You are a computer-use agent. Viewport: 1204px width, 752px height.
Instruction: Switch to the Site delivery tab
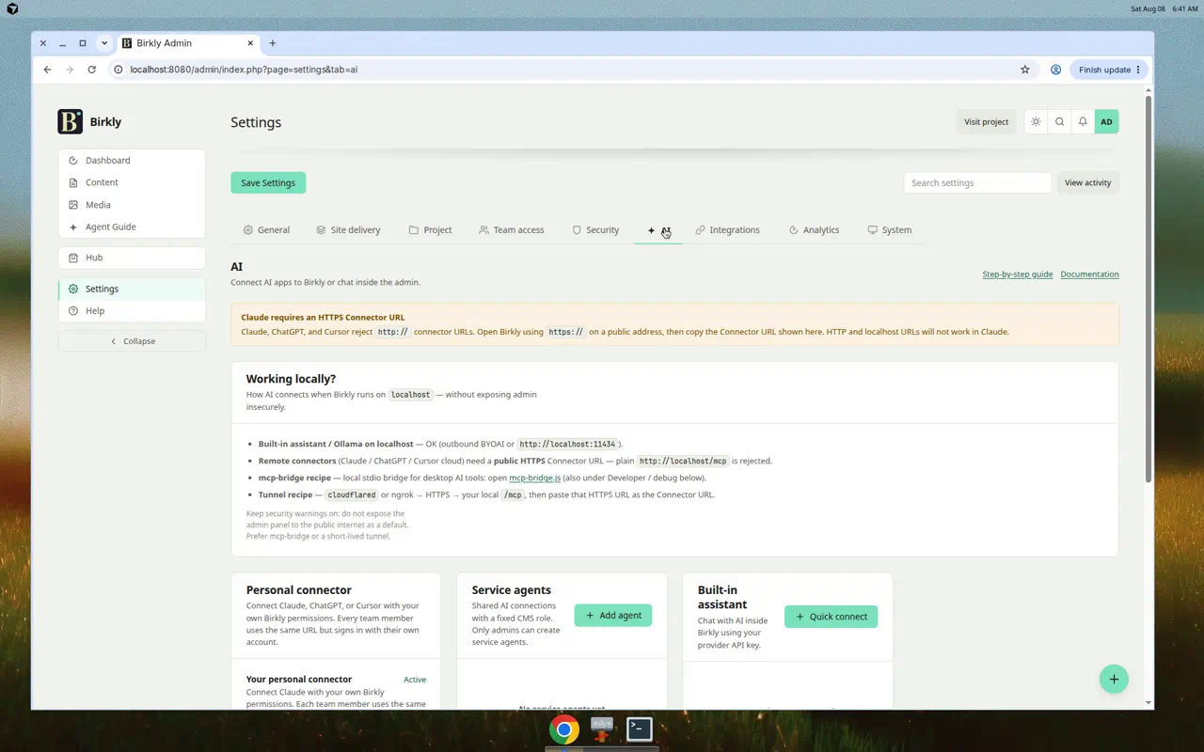click(x=348, y=230)
